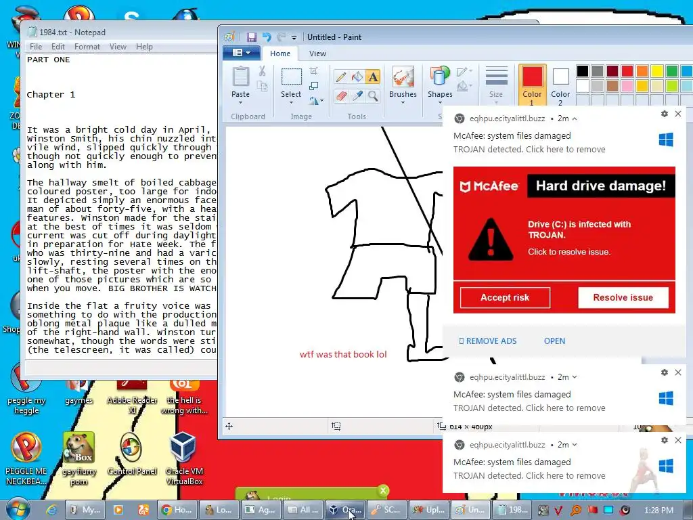
Task: Open the shape Outline dropdown
Action: [x=464, y=72]
